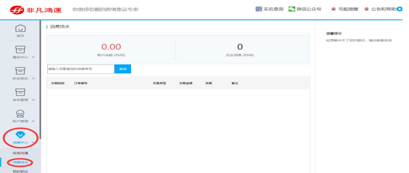The height and width of the screenshot is (173, 409).
Task: Click the 首页 sidebar label
Action: coord(20,36)
